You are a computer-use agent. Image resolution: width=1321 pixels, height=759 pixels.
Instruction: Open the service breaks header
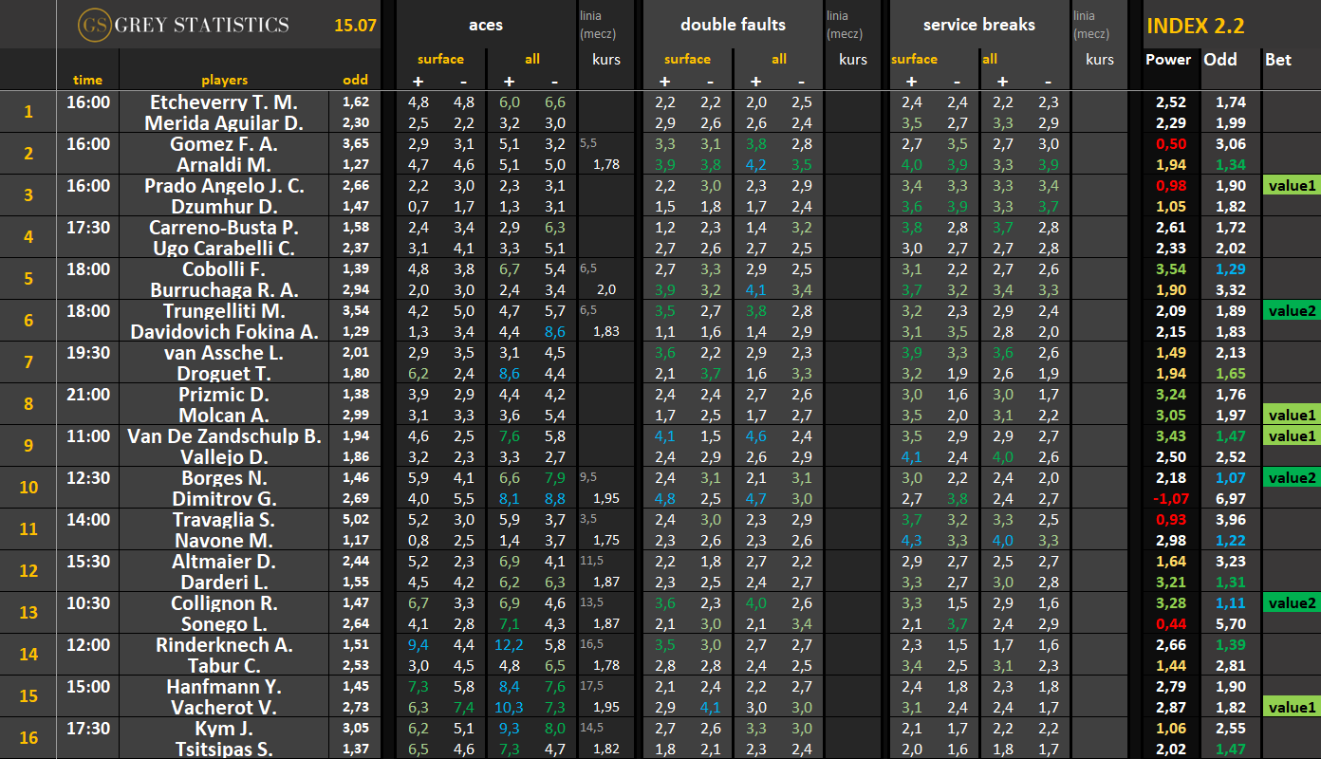978,25
